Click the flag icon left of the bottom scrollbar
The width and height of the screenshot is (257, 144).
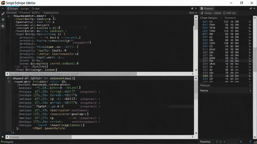coord(3,137)
